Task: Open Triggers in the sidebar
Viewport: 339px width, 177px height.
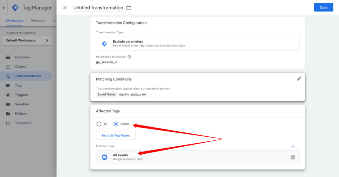Action: [22, 95]
